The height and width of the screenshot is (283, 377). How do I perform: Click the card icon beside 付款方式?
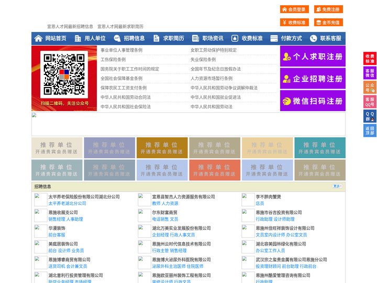point(274,38)
